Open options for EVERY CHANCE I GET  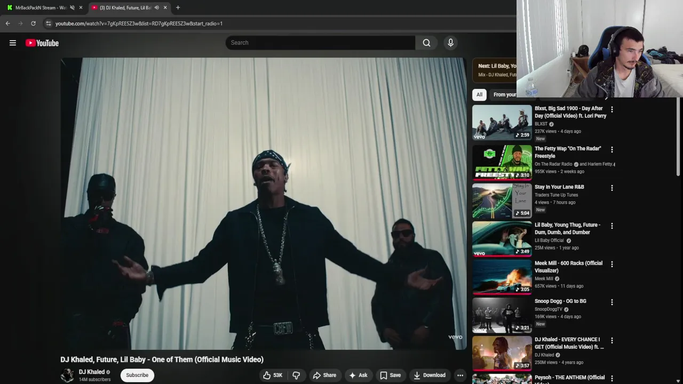pos(612,340)
